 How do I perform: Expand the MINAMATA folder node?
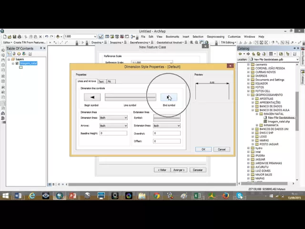point(257,125)
